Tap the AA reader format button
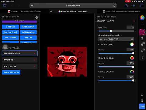Screen dimensions: 146x110 tap(32, 6)
